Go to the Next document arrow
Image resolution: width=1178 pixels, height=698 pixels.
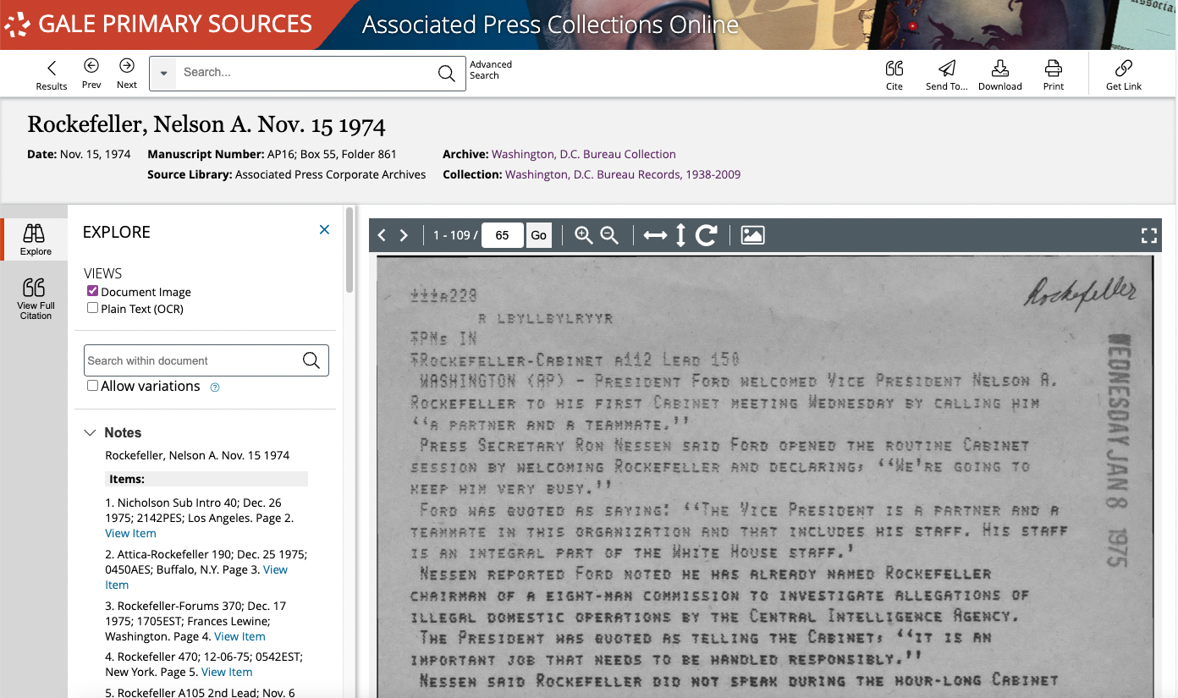[x=127, y=73]
